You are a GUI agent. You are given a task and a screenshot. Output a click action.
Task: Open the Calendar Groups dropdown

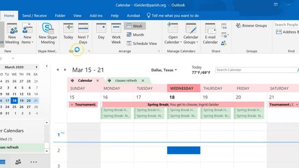(x=191, y=34)
